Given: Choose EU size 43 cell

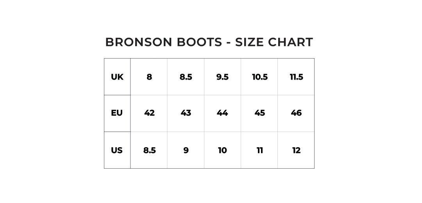Looking at the screenshot, I should 186,113.
